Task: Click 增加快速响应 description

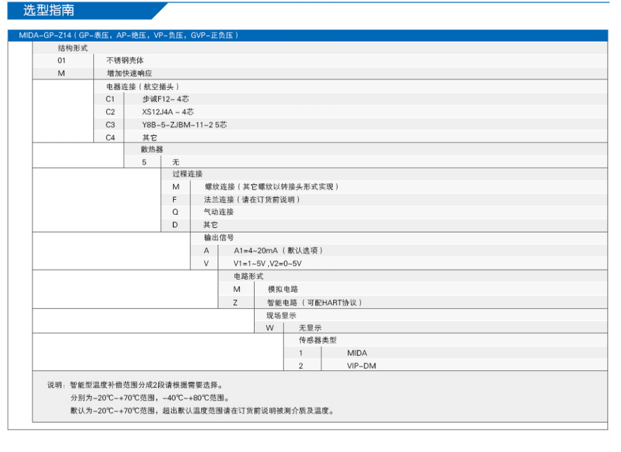Action: (129, 73)
